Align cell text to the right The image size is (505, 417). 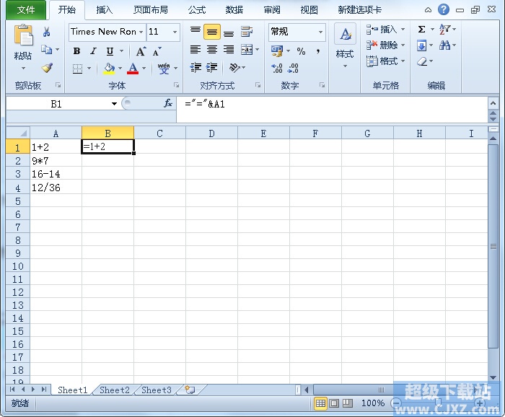pyautogui.click(x=229, y=49)
